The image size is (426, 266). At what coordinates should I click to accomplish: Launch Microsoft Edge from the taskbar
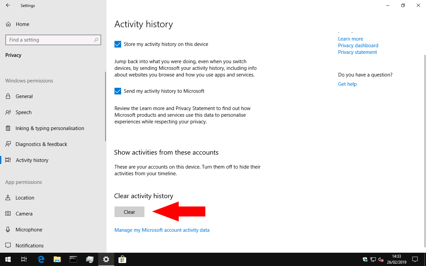pos(41,259)
